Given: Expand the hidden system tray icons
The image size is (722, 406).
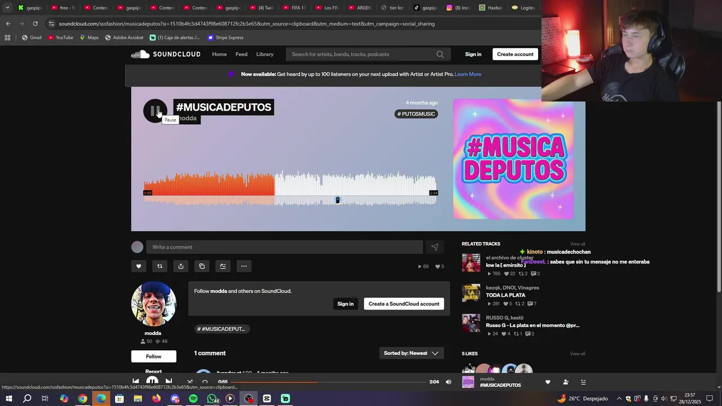Looking at the screenshot, I should coord(619,399).
